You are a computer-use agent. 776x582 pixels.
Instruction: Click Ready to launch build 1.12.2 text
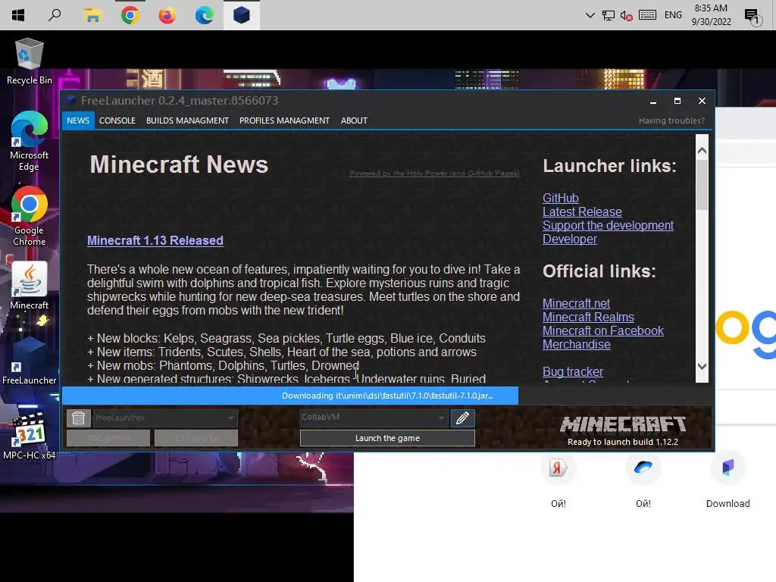(x=623, y=442)
